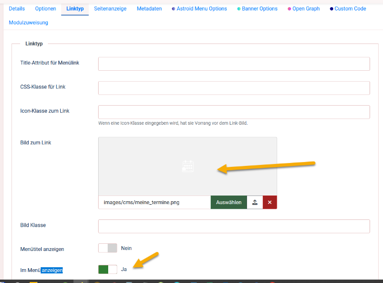The image size is (383, 283).
Task: Switch to the Optionen tab
Action: 45,9
